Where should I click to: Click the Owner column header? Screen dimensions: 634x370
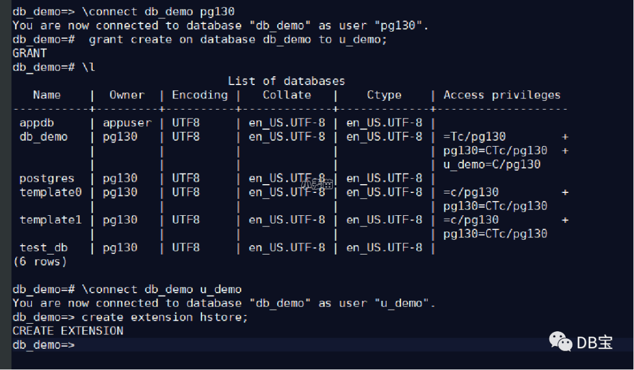tap(127, 95)
